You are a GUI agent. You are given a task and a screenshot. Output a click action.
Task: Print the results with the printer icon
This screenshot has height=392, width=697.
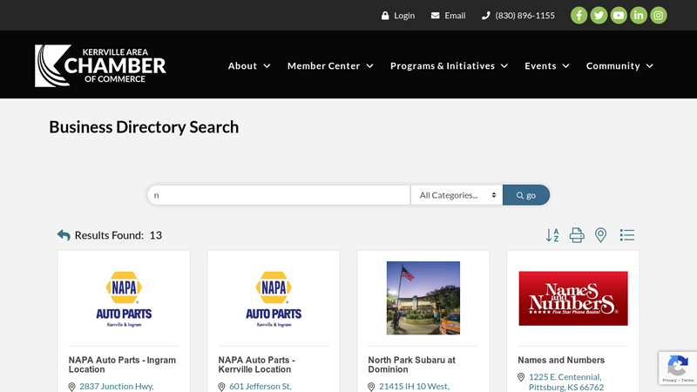pyautogui.click(x=577, y=235)
